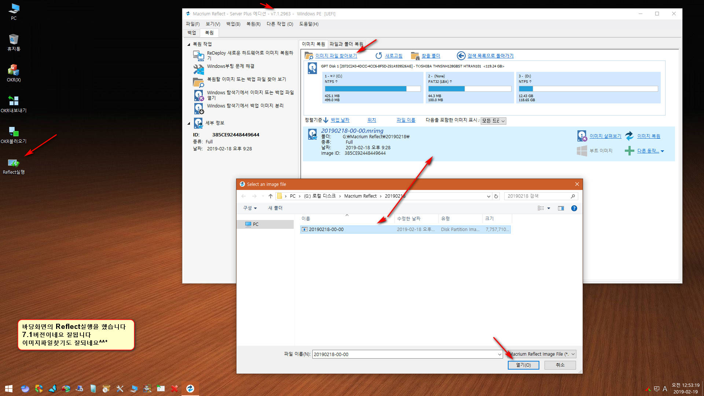Image resolution: width=704 pixels, height=396 pixels.
Task: Click the Windows부팅 문제 해결 icon
Action: point(198,69)
